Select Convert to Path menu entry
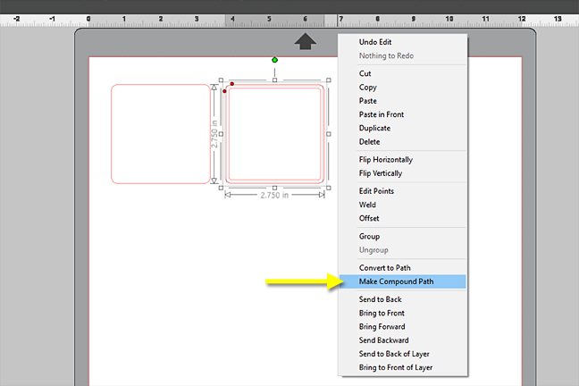This screenshot has height=386, width=579. (402, 268)
